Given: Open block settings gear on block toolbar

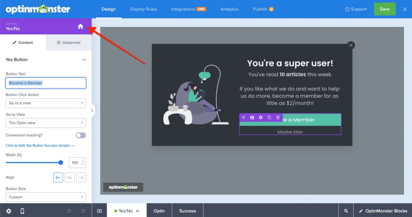Looking at the screenshot, I should coord(261,118).
